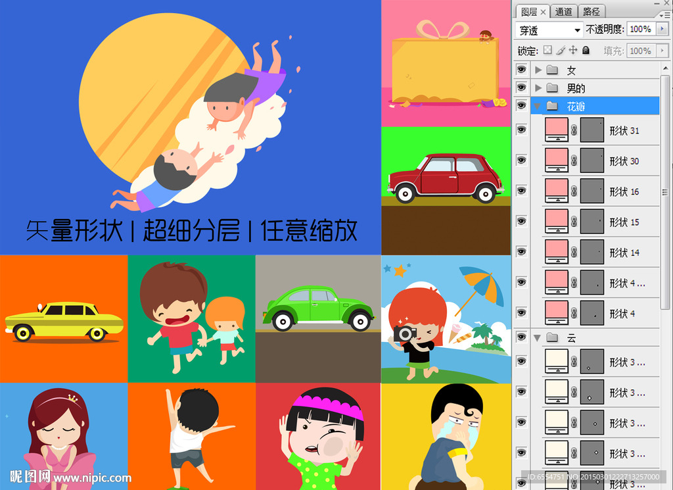673x490 pixels.
Task: Click the mask link icon on 形状 16
Action: coord(574,191)
